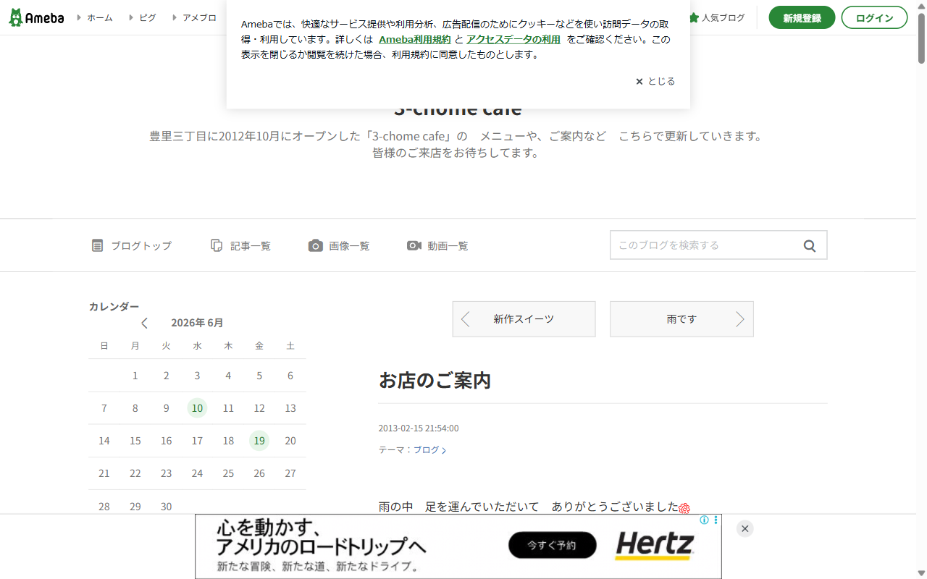Open the 記事一覧 tab
This screenshot has width=927, height=579.
click(240, 245)
